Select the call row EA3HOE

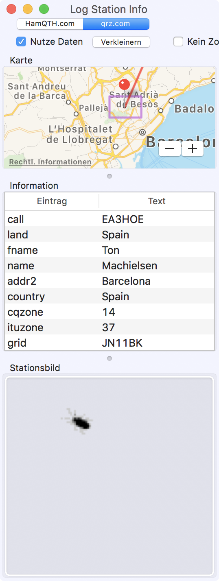pyautogui.click(x=109, y=219)
